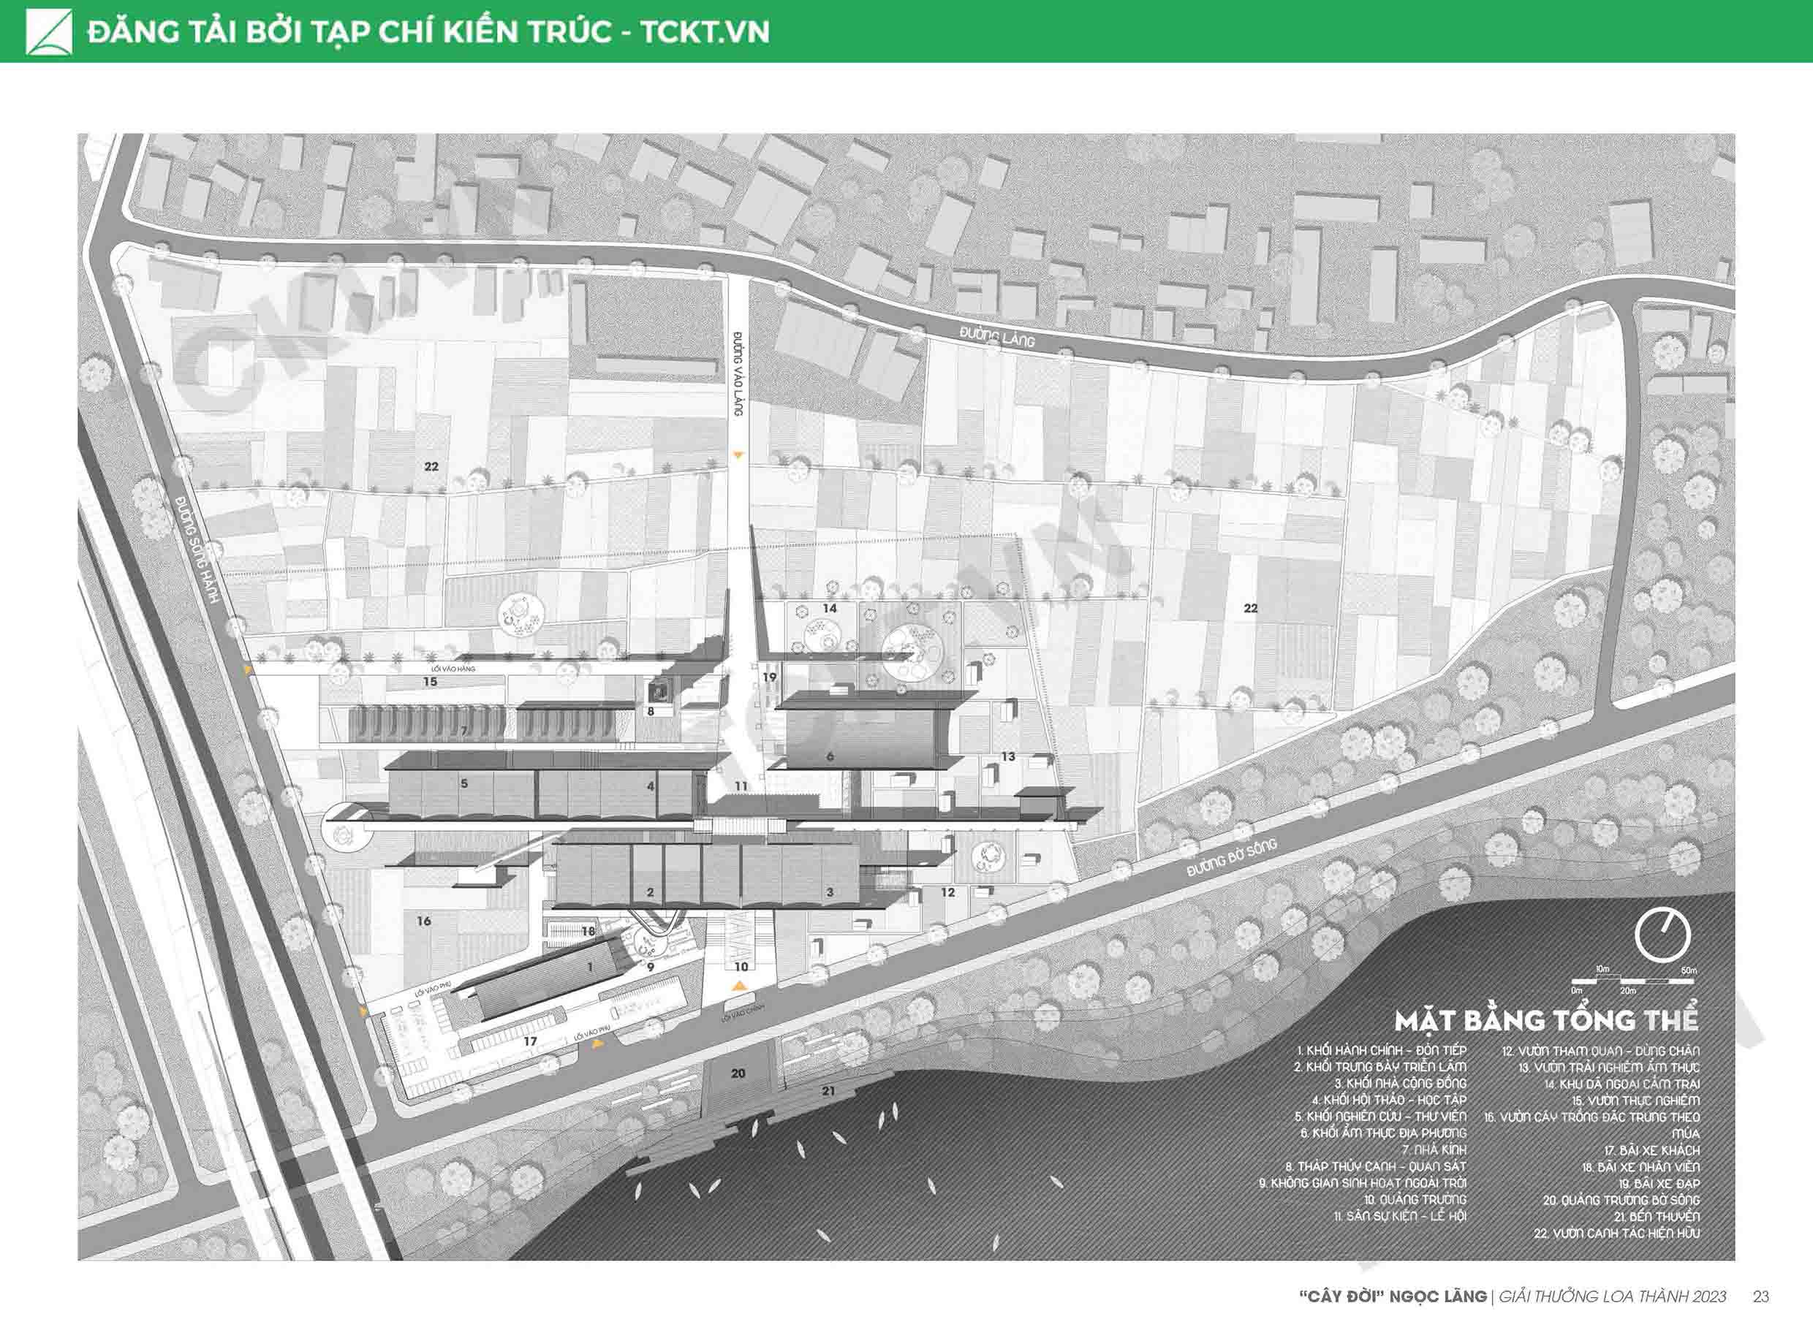Click the 'ĐƯỜNG BỜ SÔNG' road label
1813x1338 pixels.
[1232, 858]
